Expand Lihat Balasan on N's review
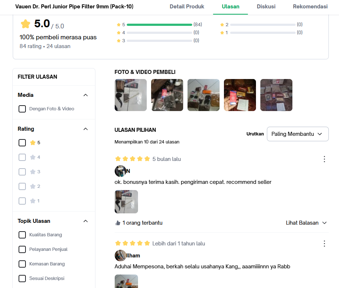The width and height of the screenshot is (339, 288). [306, 223]
